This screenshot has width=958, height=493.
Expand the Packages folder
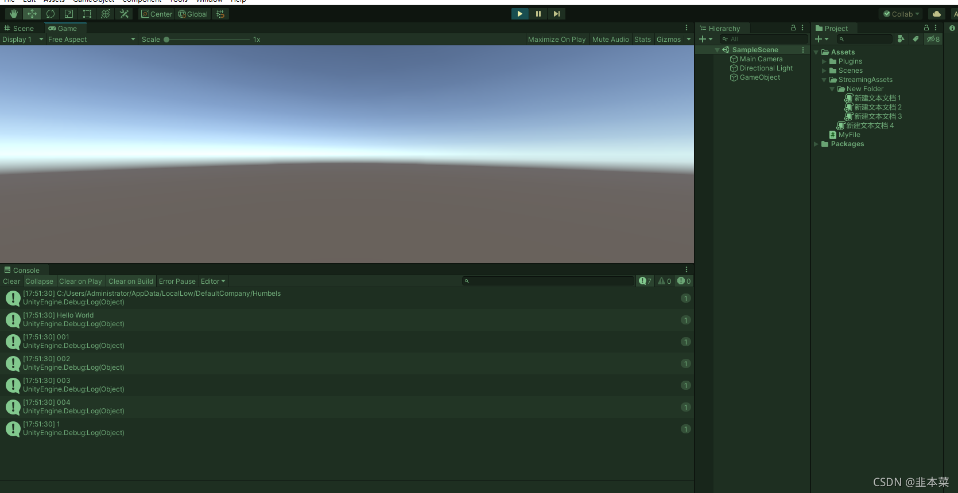pyautogui.click(x=816, y=144)
